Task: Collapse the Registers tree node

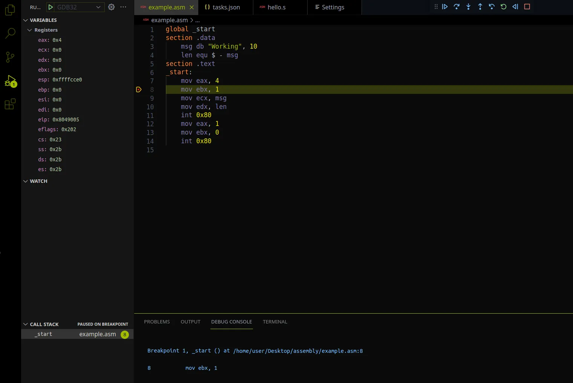Action: 30,30
